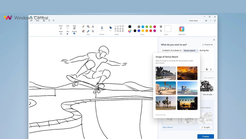Click the Resize tool icon
The height and width of the screenshot is (139, 246).
pos(61,34)
